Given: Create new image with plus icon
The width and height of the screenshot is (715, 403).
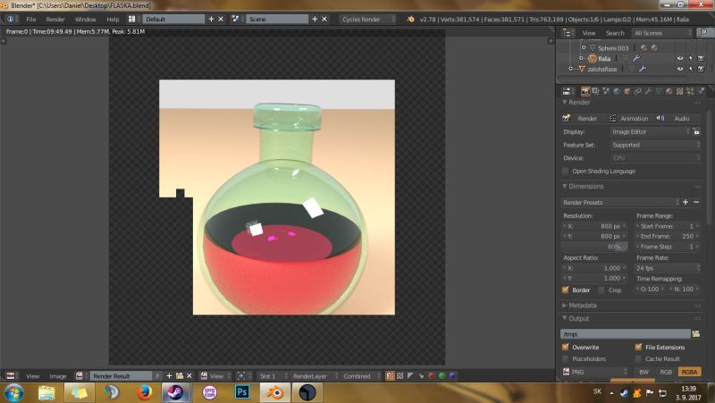Looking at the screenshot, I should click(169, 376).
